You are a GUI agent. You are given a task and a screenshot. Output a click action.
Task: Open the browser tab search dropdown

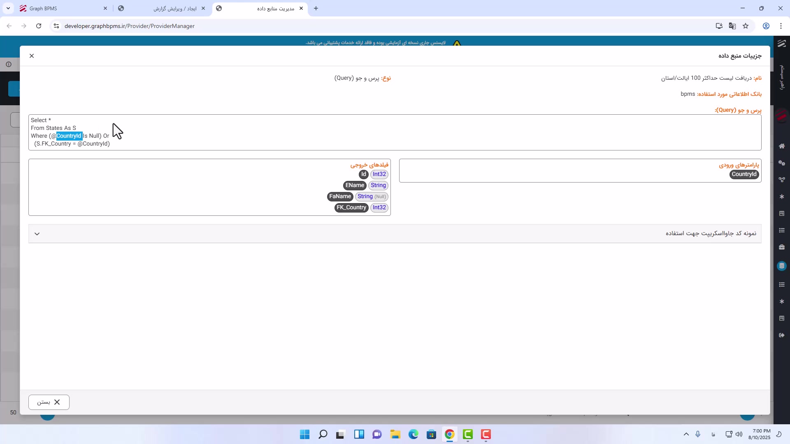pos(8,8)
